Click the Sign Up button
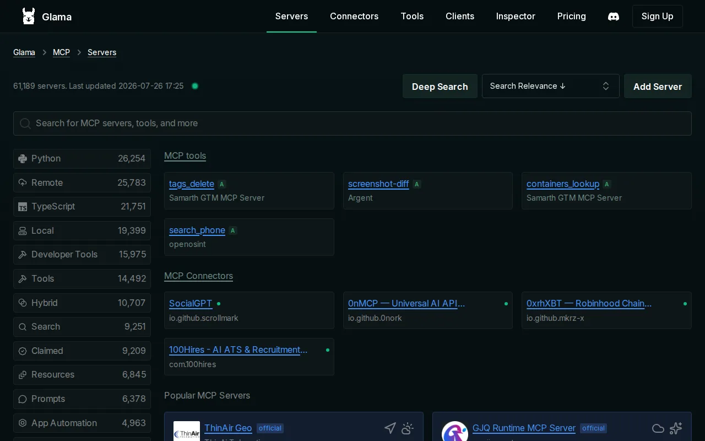705x441 pixels. tap(658, 17)
